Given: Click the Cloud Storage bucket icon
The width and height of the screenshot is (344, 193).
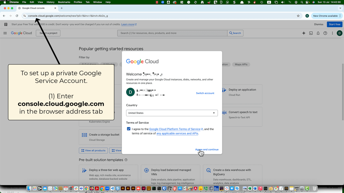Looking at the screenshot, I should pos(84,135).
